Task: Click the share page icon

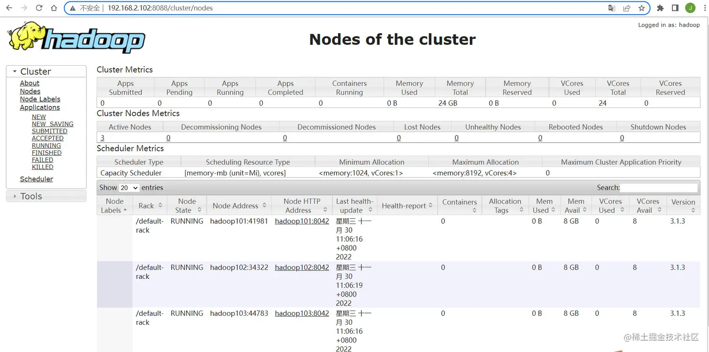Action: (x=626, y=8)
